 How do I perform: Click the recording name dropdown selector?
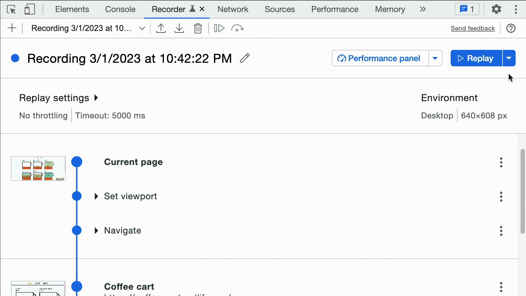click(x=142, y=28)
